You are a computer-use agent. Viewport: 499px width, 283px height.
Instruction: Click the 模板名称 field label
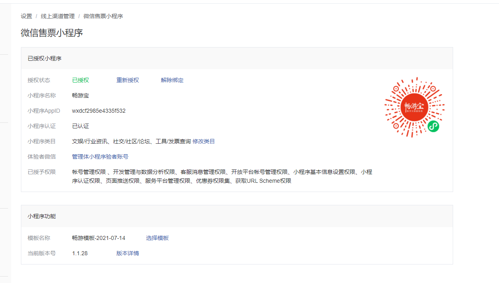[x=39, y=238]
